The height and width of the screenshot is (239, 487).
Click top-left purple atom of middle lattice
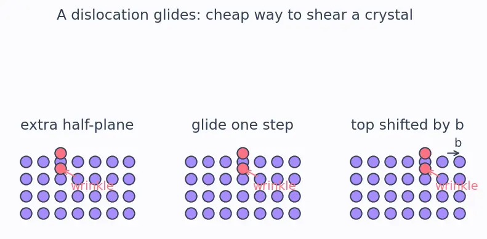[x=191, y=162]
